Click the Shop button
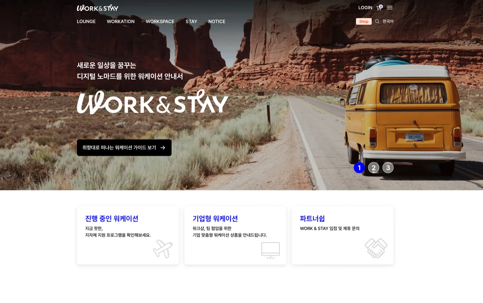Screen dimensions: 483x303 [x=364, y=22]
